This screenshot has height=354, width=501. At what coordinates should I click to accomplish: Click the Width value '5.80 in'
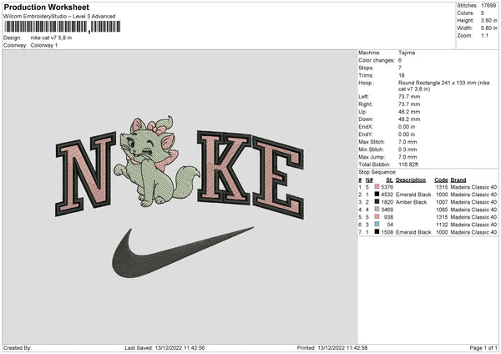pyautogui.click(x=488, y=28)
